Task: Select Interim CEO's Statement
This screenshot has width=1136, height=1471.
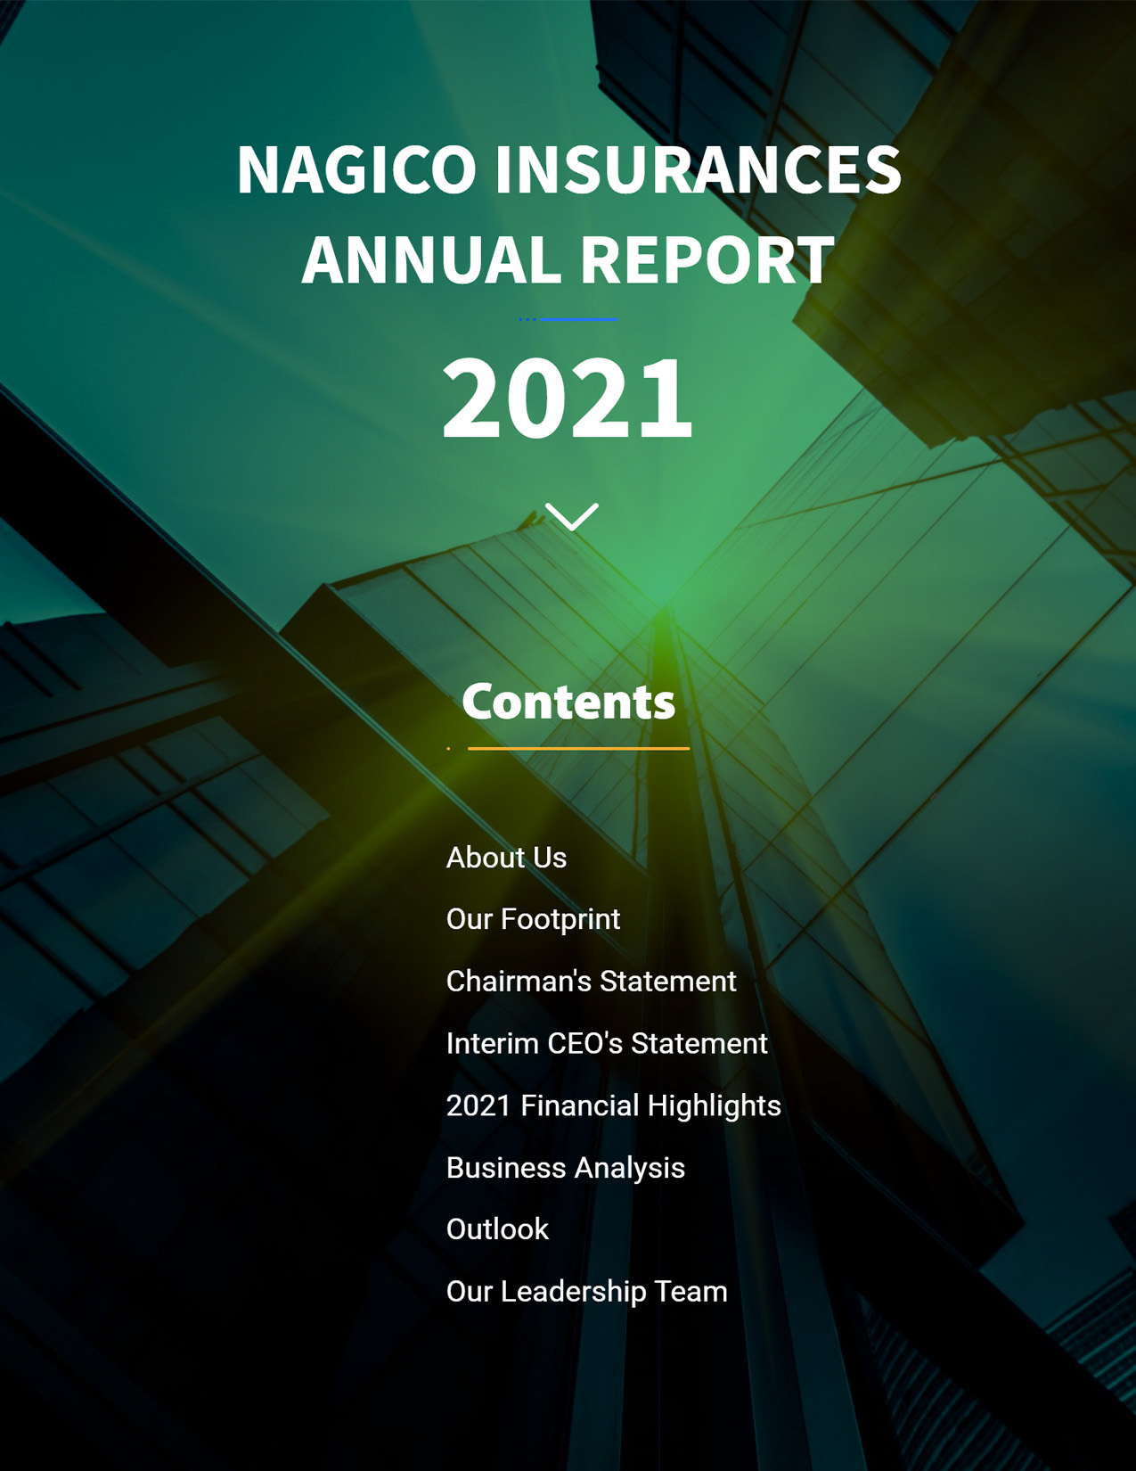Action: point(606,1044)
